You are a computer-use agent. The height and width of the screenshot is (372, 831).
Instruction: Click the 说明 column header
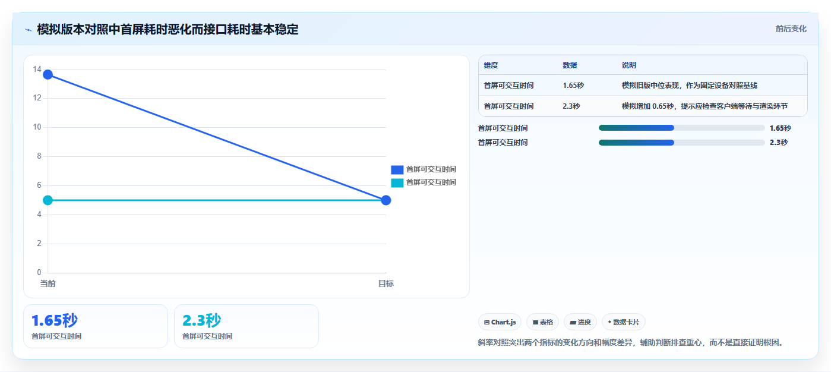tap(629, 65)
